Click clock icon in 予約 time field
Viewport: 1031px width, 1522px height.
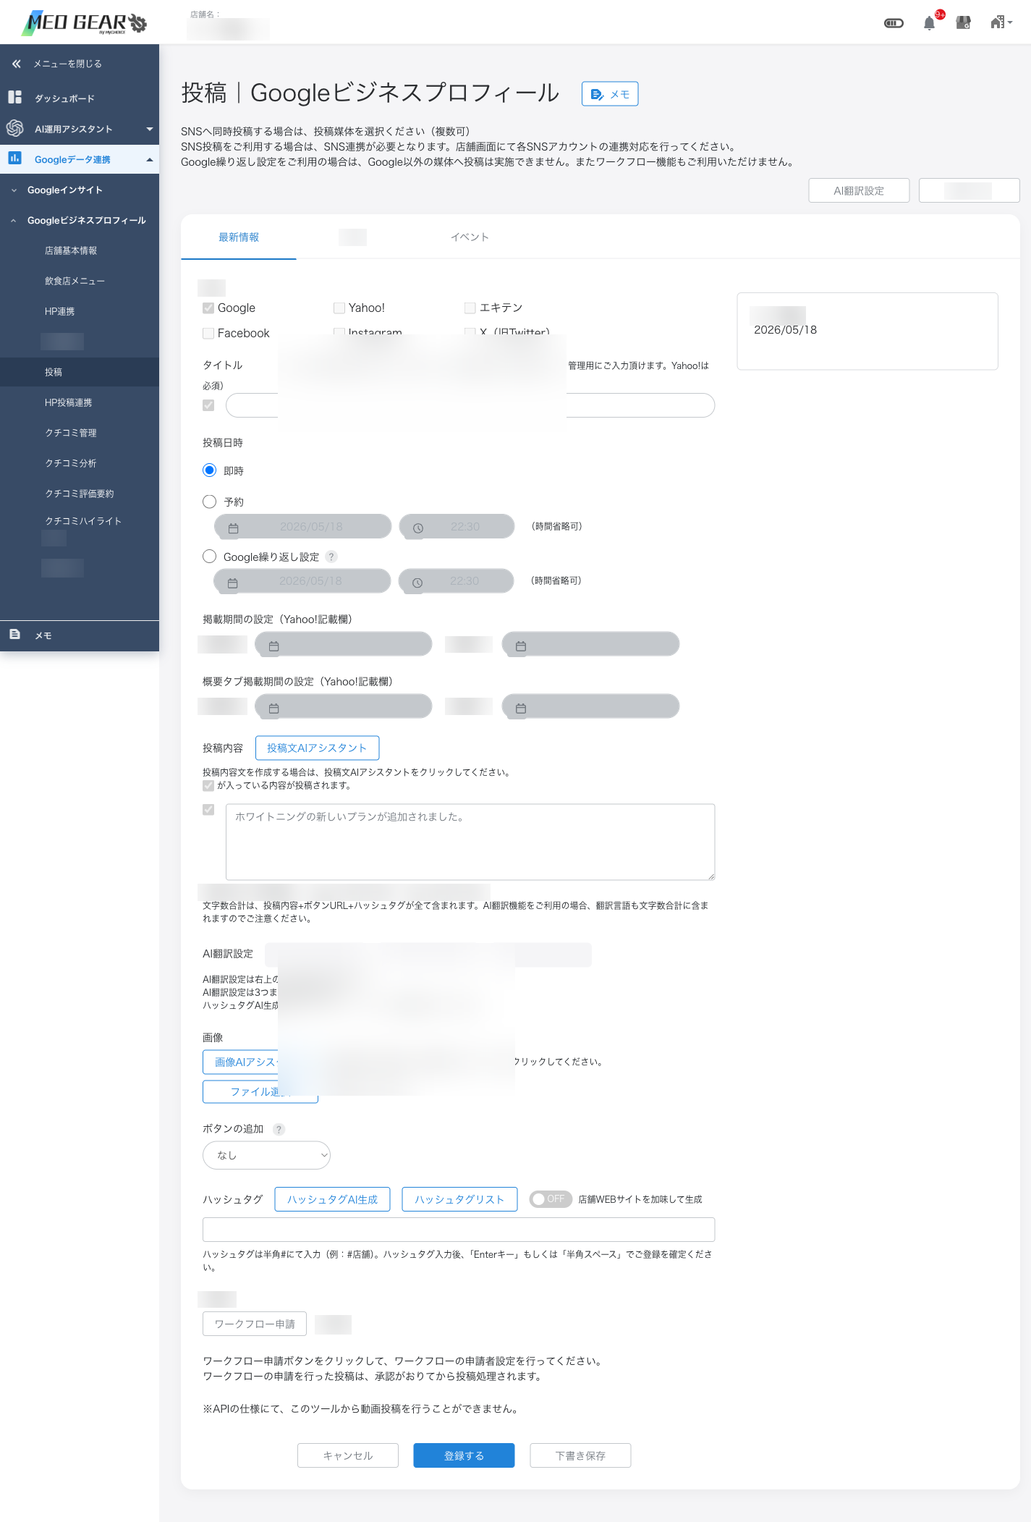tap(418, 528)
